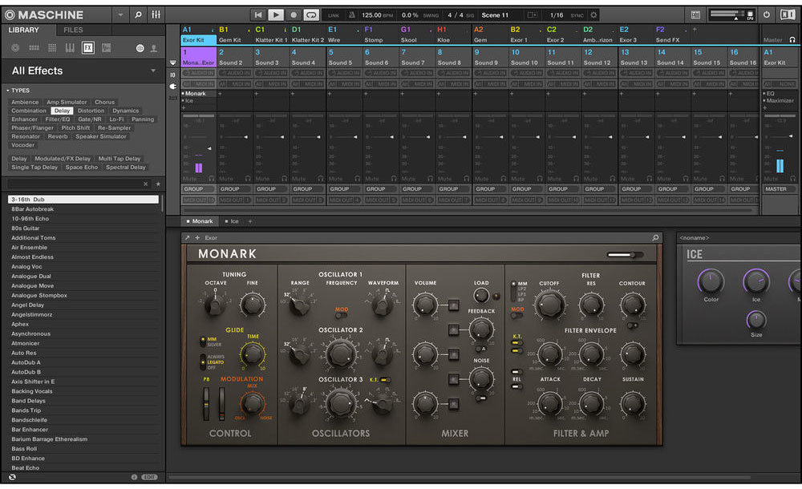802x489 pixels.
Task: Select the Gem Kit group B1
Action: [x=233, y=34]
